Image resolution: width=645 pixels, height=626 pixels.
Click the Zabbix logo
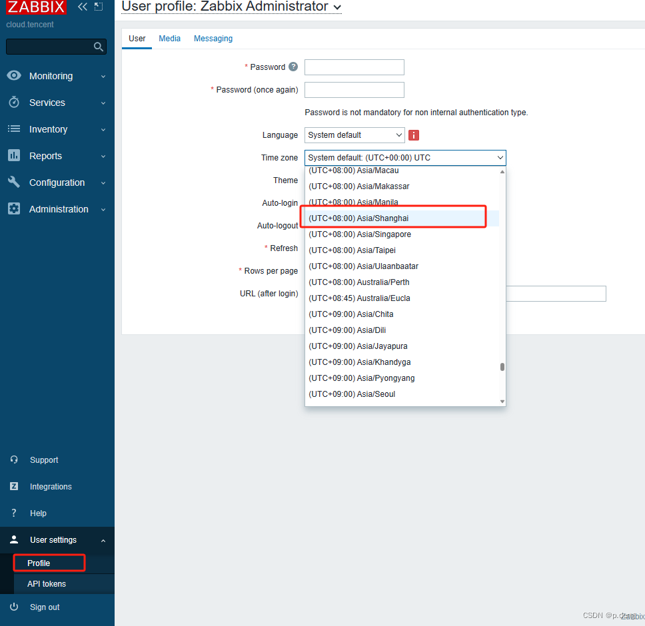pyautogui.click(x=36, y=7)
